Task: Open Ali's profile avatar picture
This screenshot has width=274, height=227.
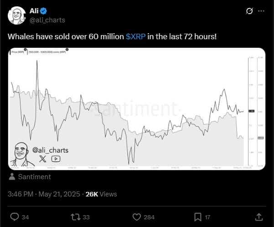Action: click(x=17, y=15)
